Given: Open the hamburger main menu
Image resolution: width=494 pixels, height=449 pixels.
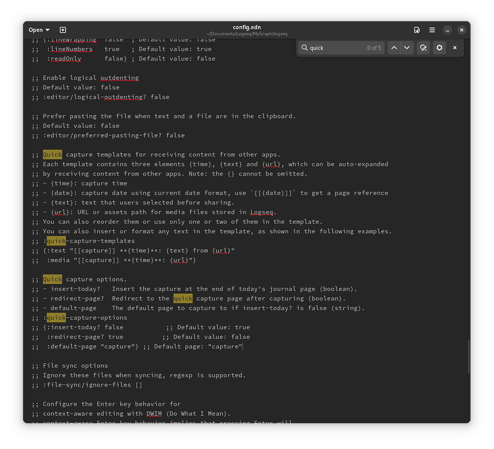Looking at the screenshot, I should click(432, 30).
